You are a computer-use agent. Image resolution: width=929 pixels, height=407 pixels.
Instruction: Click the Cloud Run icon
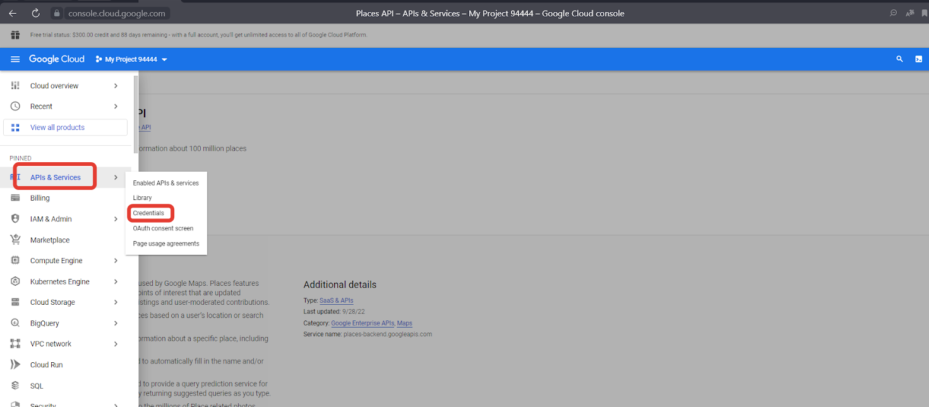(15, 365)
